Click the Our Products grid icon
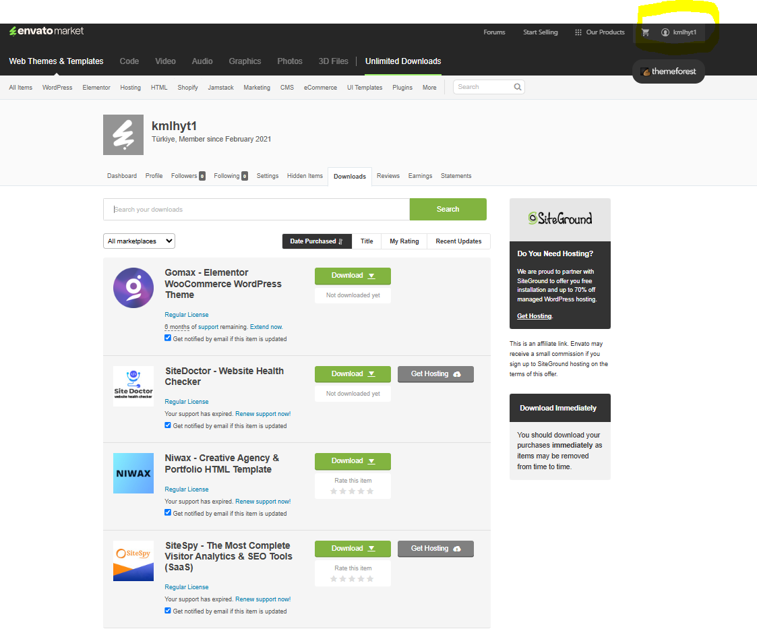 pos(578,32)
